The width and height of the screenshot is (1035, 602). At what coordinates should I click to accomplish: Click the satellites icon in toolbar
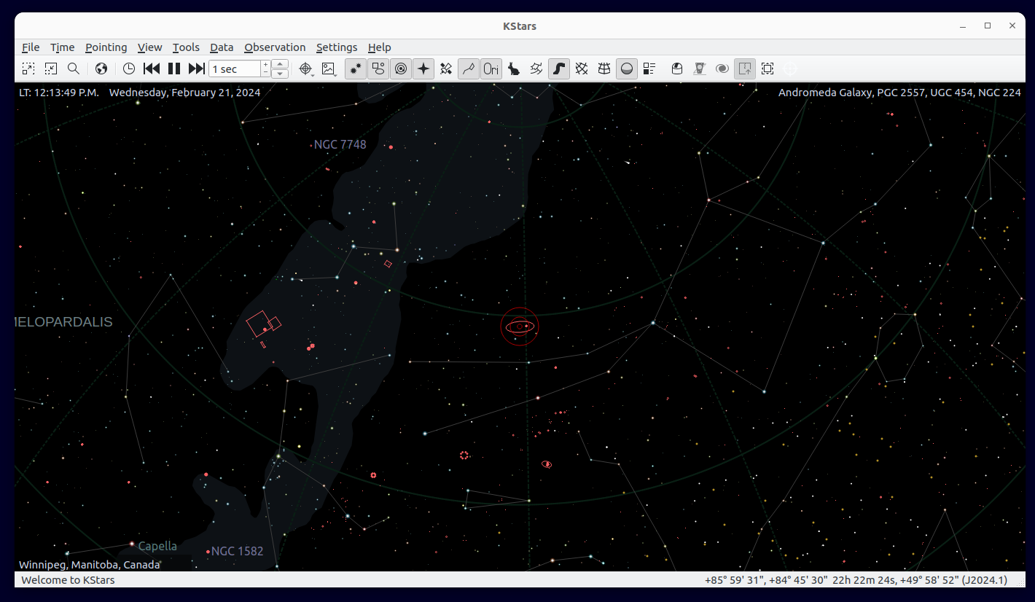pyautogui.click(x=446, y=69)
